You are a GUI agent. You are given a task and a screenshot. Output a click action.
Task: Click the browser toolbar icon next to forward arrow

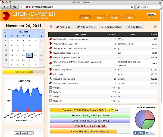(15, 7)
